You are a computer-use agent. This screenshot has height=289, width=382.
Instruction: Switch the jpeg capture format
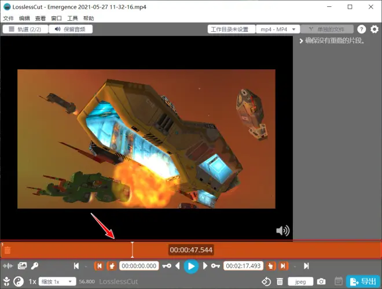tap(300, 281)
